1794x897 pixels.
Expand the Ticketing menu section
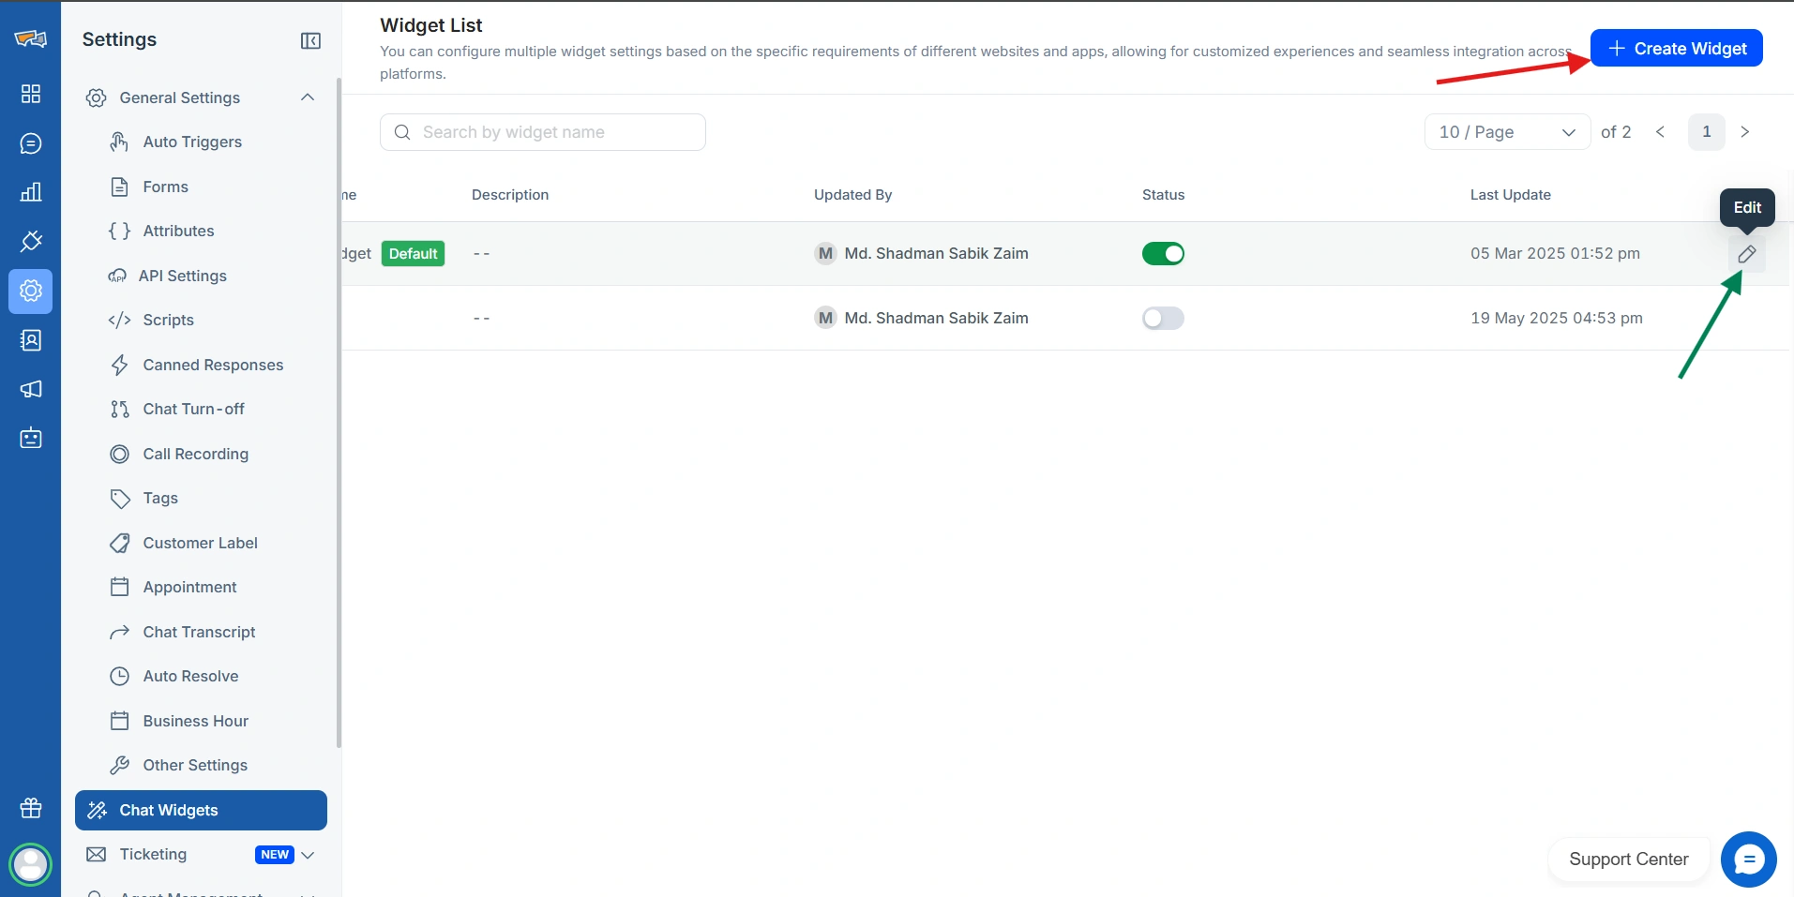(307, 855)
